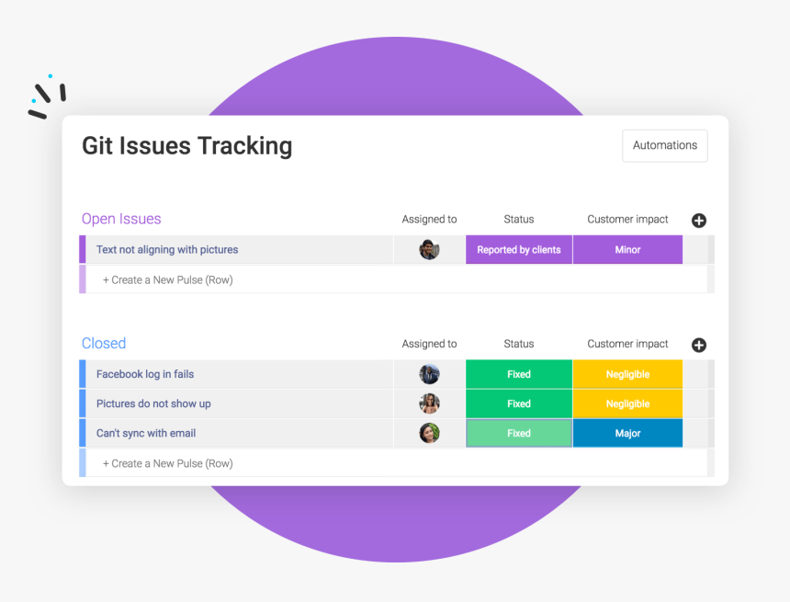Select the item Pictures do not show up
The width and height of the screenshot is (790, 602).
pyautogui.click(x=153, y=403)
